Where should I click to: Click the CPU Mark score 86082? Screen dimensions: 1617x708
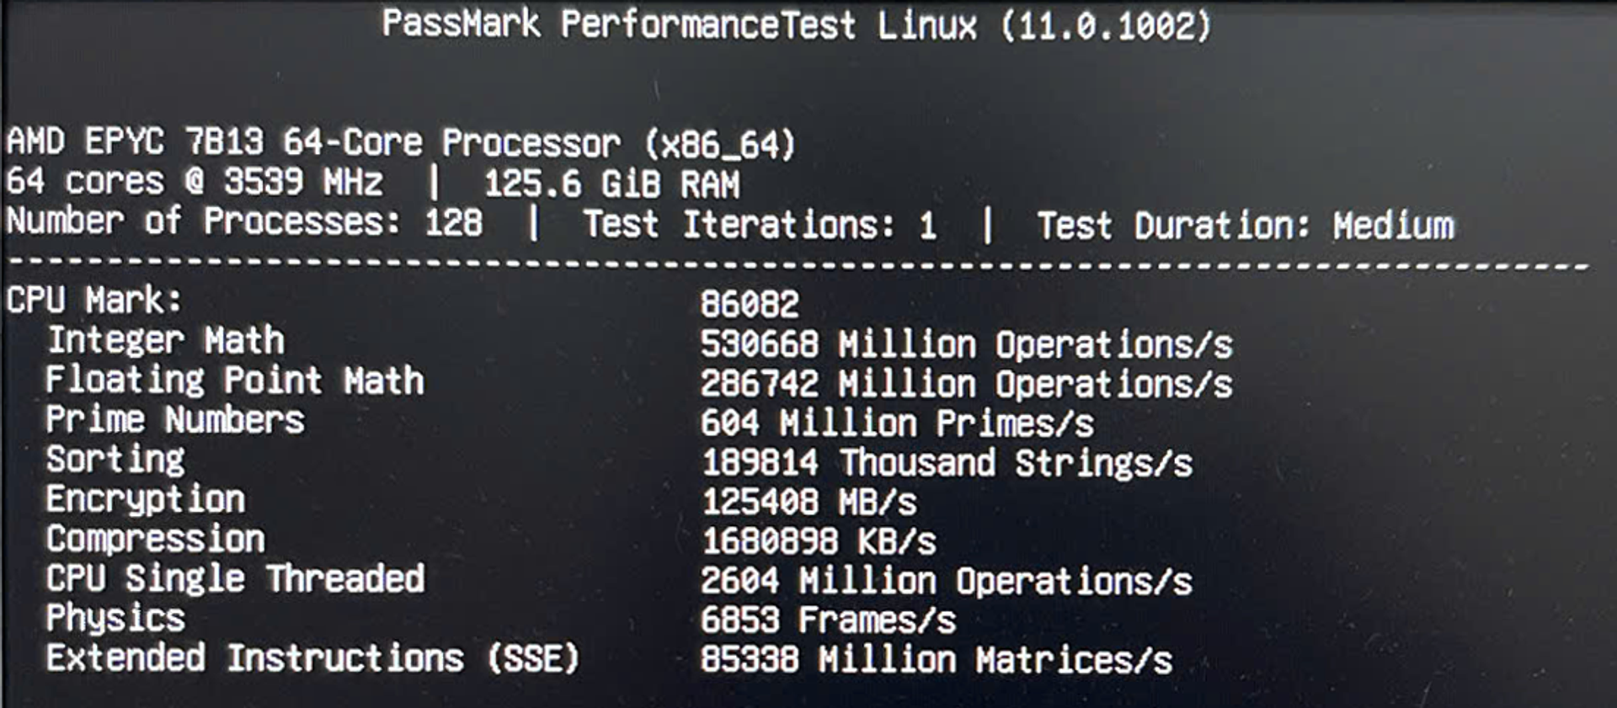pyautogui.click(x=750, y=304)
